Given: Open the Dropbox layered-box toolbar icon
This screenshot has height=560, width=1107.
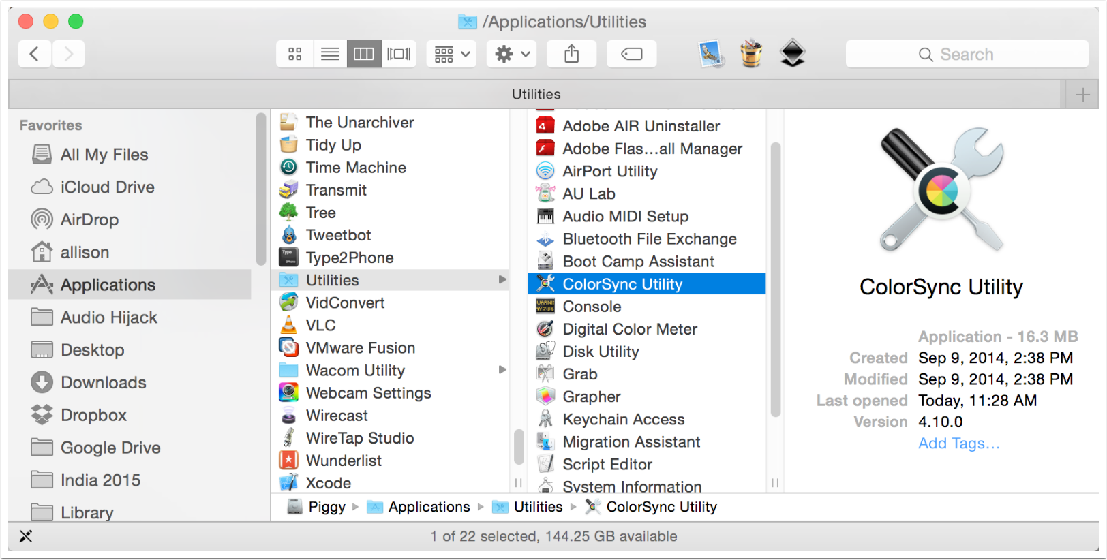Looking at the screenshot, I should click(x=792, y=54).
